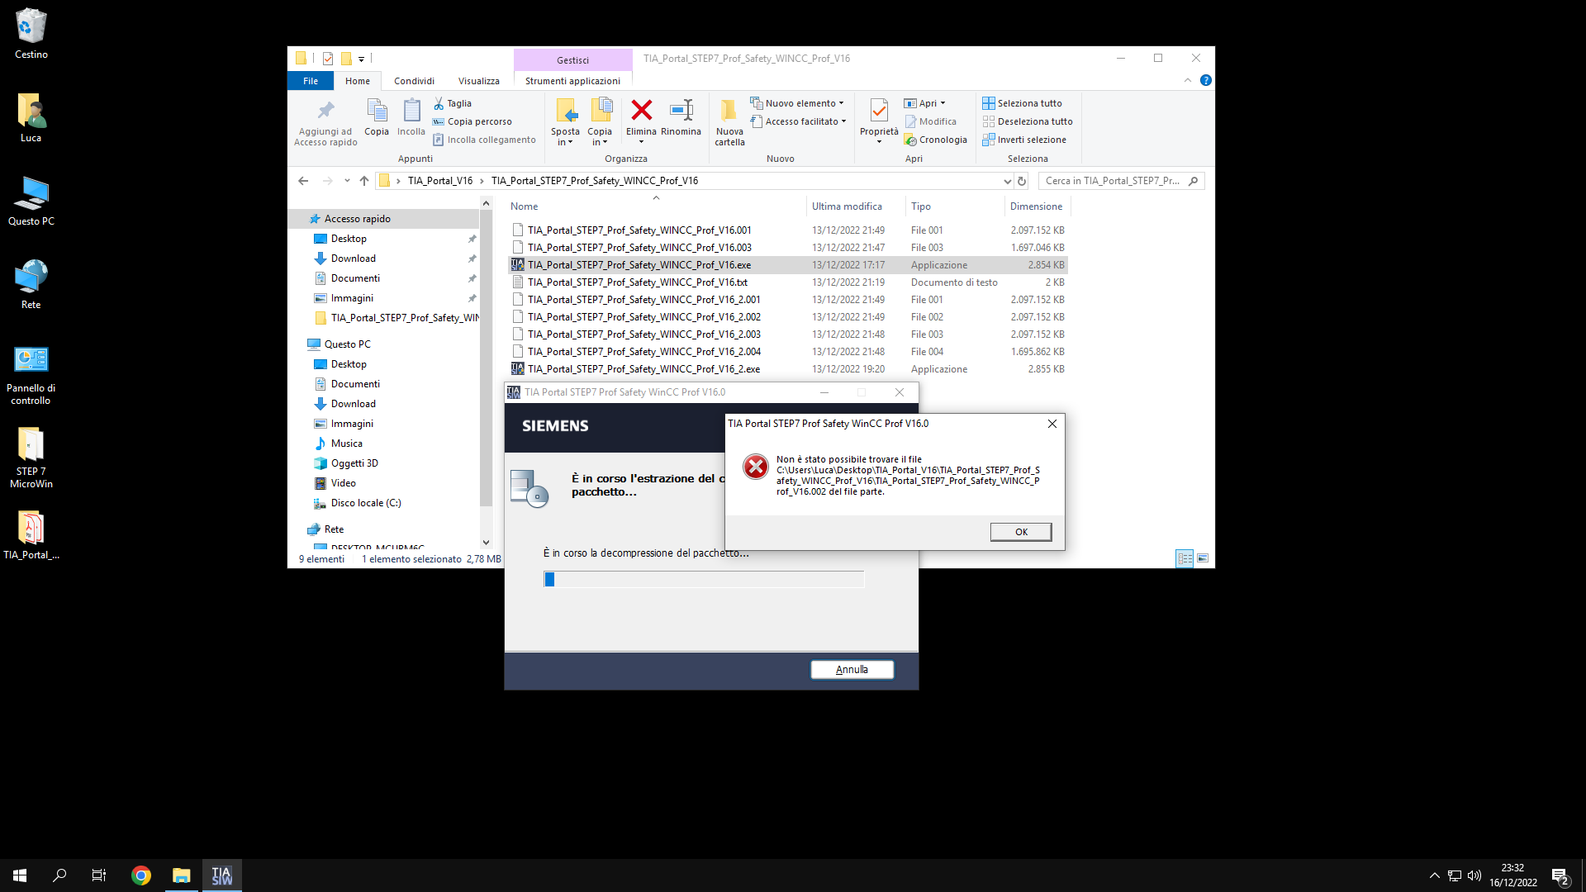The height and width of the screenshot is (892, 1586).
Task: Open Pannello di controllo desktop icon
Action: coord(31,375)
